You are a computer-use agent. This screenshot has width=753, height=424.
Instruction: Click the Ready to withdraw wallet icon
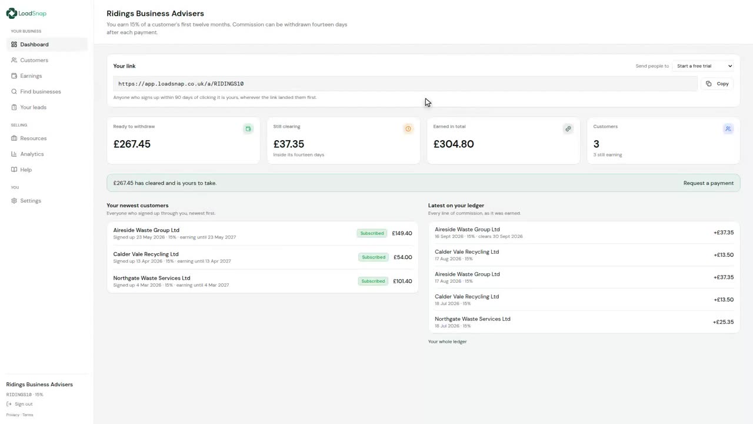(248, 128)
